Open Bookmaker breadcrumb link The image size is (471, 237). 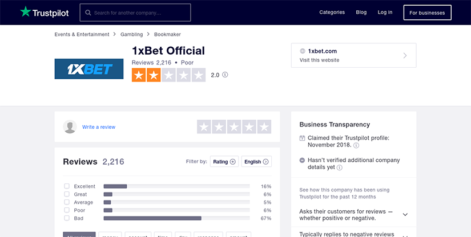(167, 34)
